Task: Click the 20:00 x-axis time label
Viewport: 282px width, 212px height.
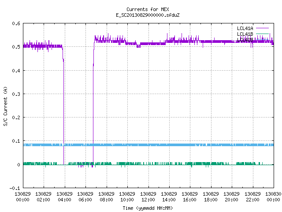Action: coord(231,200)
